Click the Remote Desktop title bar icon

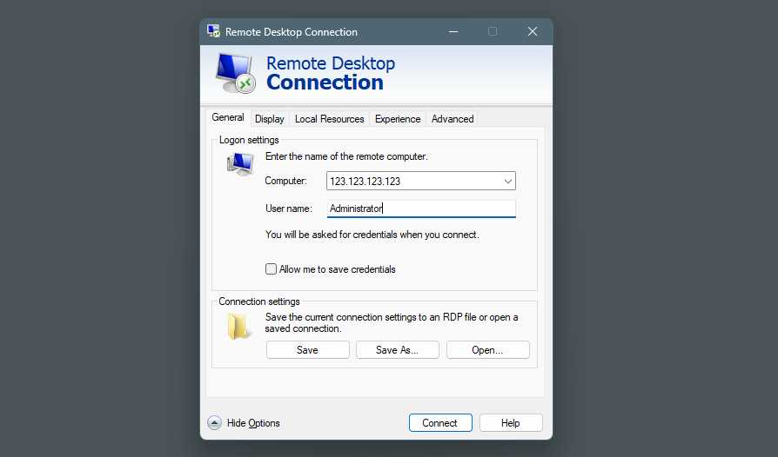pos(213,32)
